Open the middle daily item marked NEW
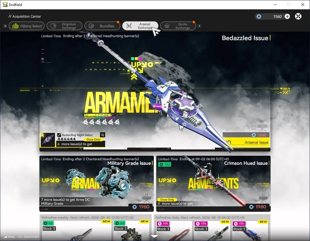Image resolution: width=310 pixels, height=241 pixels. [x=212, y=230]
